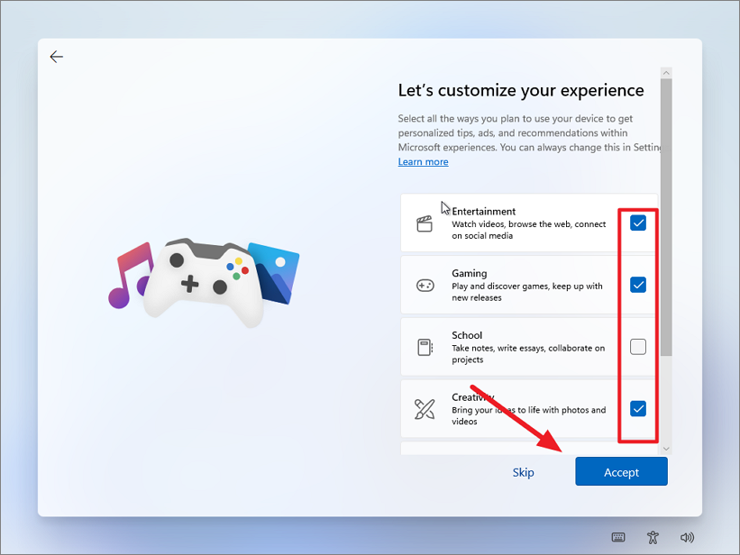This screenshot has width=740, height=555.
Task: Go back using the back arrow
Action: tap(56, 57)
